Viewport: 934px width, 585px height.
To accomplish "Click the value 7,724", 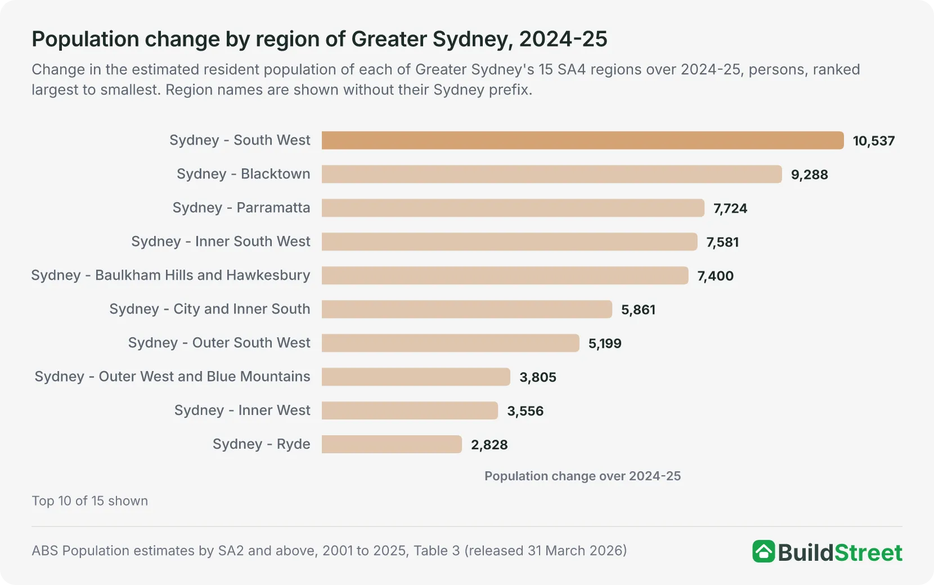I will tap(730, 208).
